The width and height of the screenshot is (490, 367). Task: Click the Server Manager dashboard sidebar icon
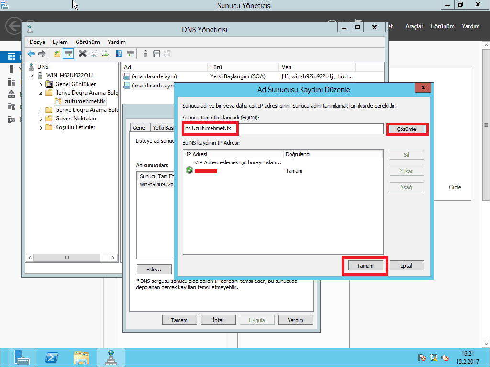tap(11, 57)
